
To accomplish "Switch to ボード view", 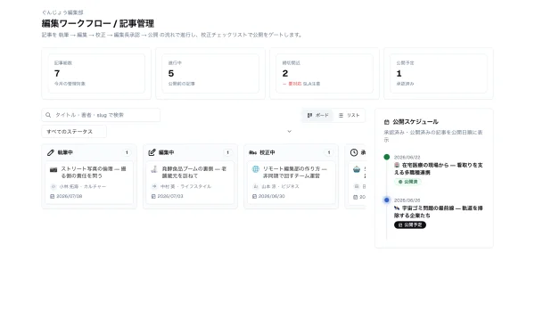I will point(317,116).
